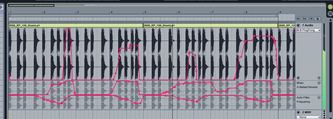Click bar 7 on the beat-time ruler
This screenshot has width=333, height=119.
coord(212,12)
